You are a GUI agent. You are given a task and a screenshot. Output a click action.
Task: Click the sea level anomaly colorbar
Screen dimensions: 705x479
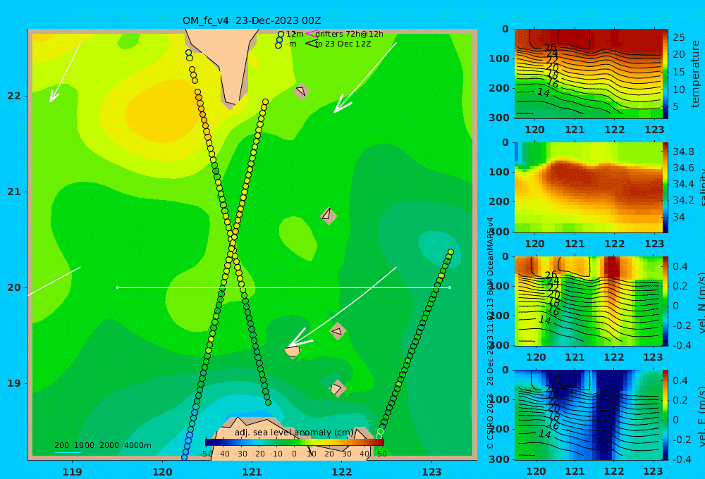coord(295,442)
